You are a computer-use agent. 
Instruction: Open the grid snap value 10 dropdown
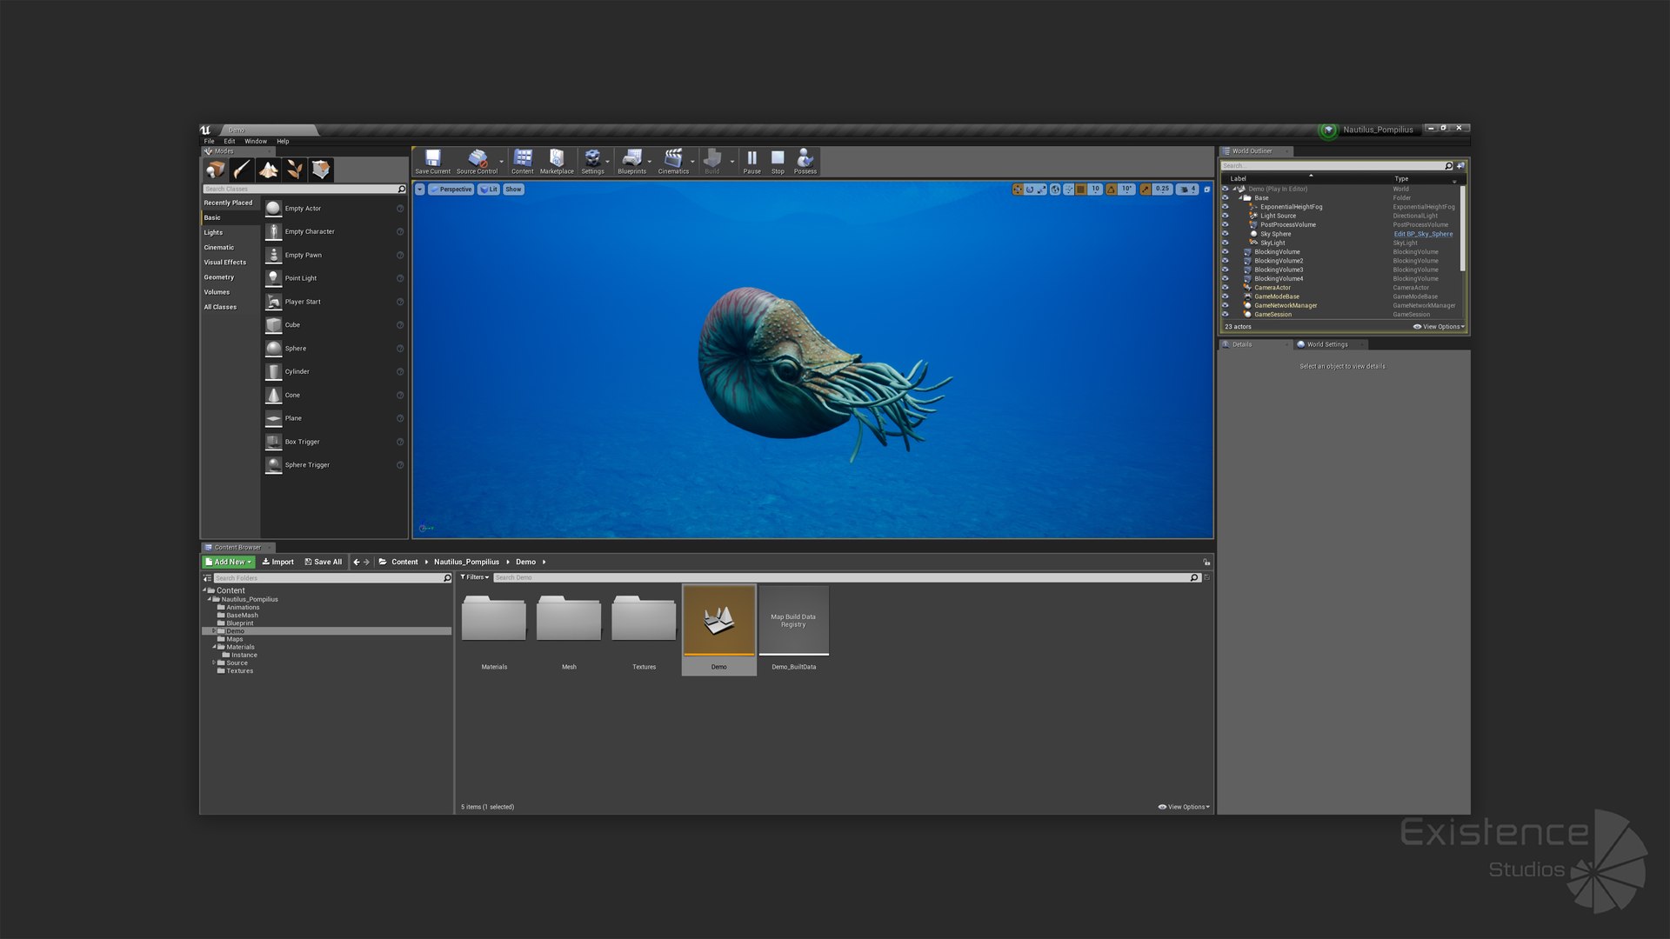[1095, 189]
